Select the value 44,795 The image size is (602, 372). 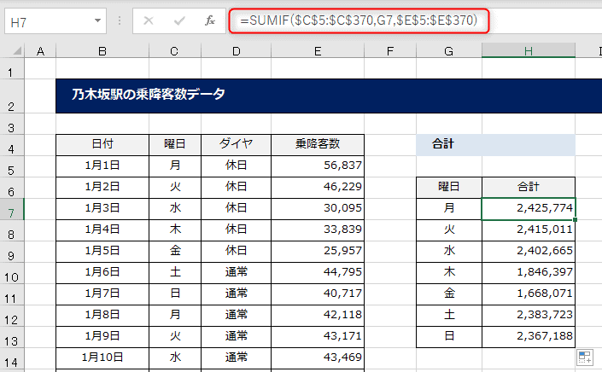pyautogui.click(x=318, y=273)
